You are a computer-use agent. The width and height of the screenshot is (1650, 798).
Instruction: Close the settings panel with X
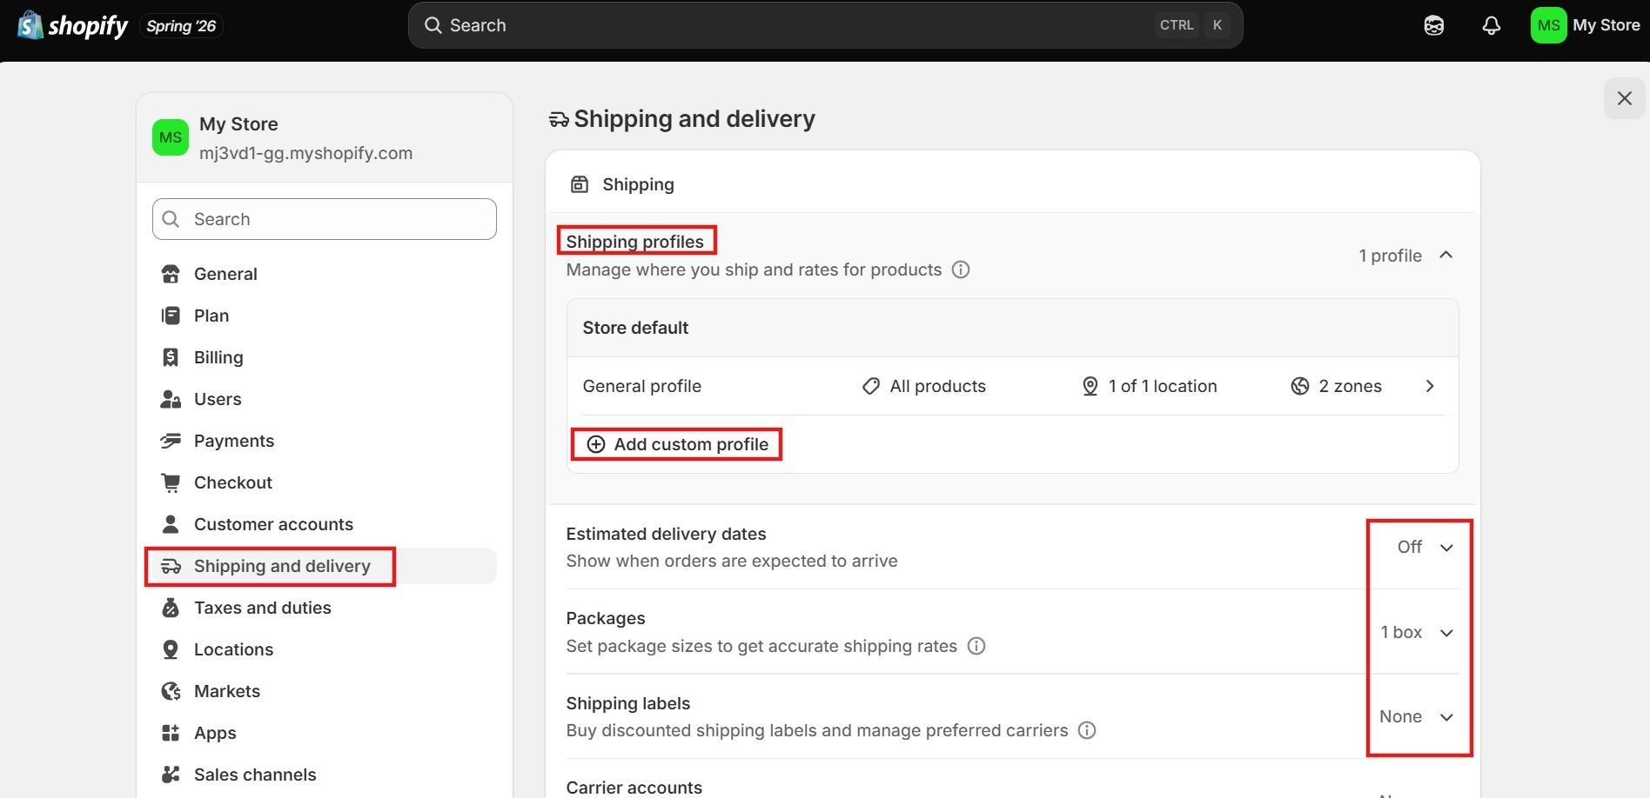point(1624,98)
